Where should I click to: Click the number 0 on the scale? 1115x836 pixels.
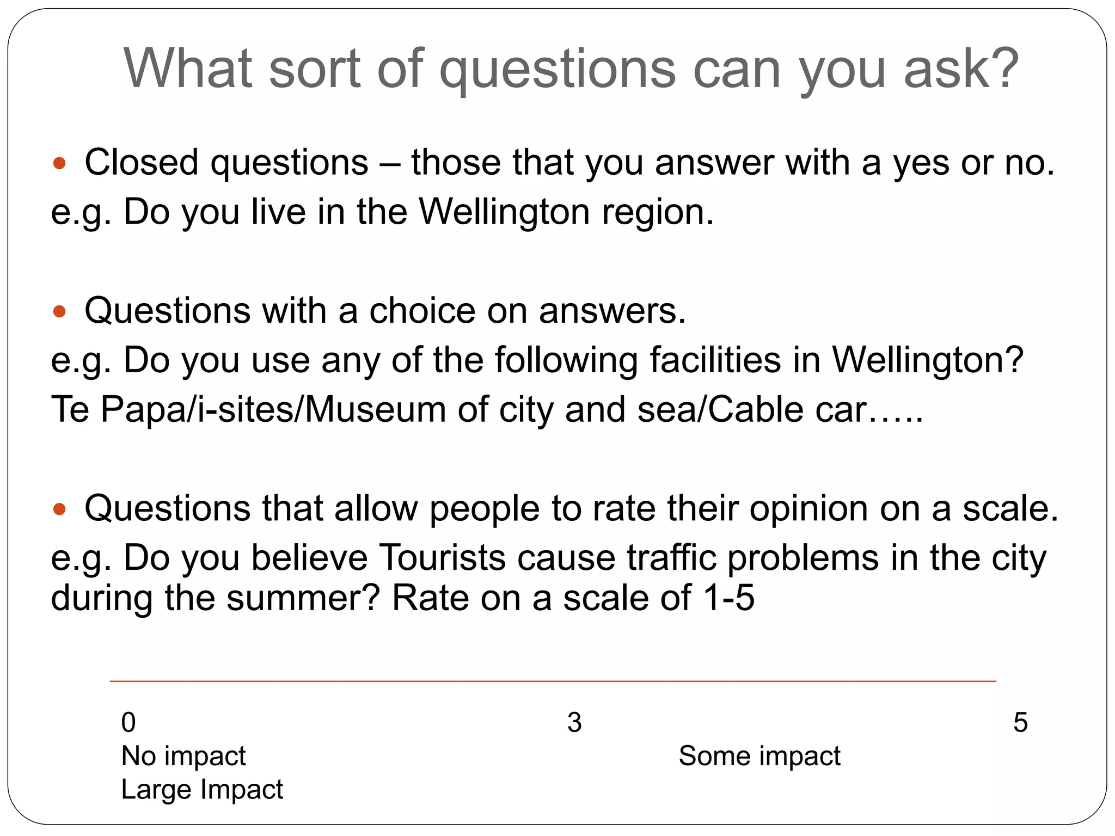[128, 723]
